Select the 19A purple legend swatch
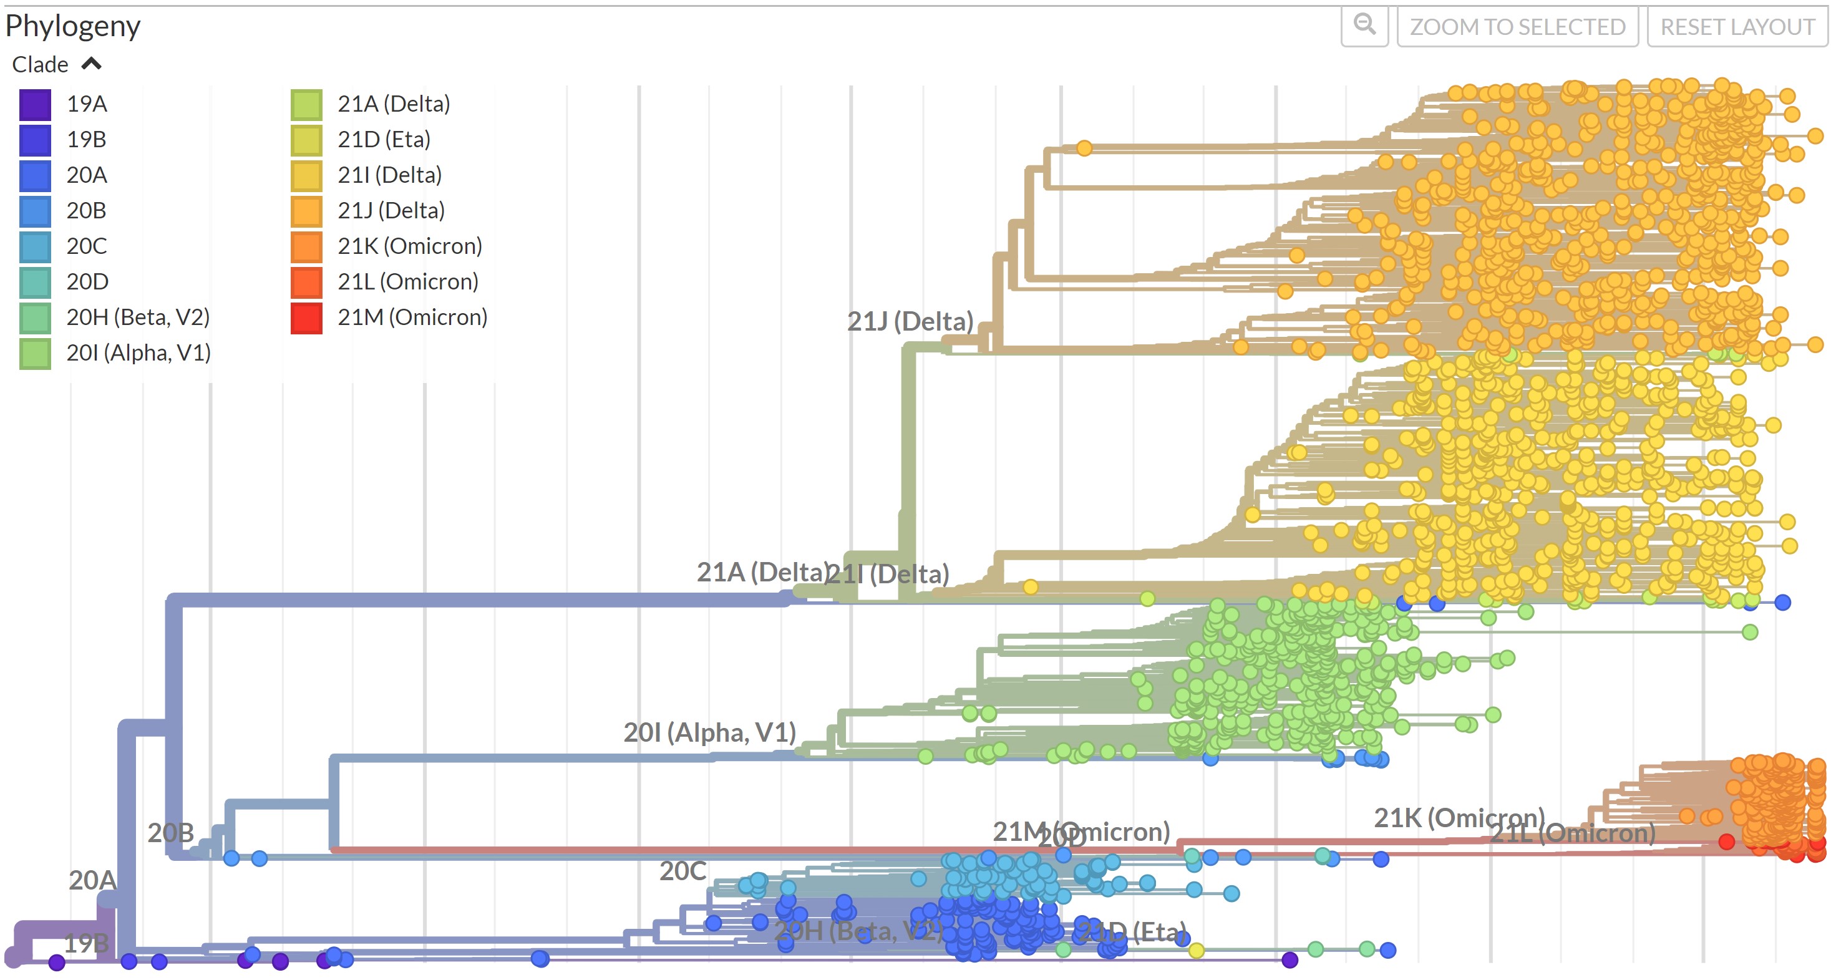 pyautogui.click(x=35, y=104)
